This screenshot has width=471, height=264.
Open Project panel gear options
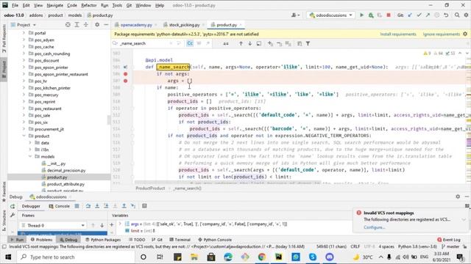(x=97, y=25)
